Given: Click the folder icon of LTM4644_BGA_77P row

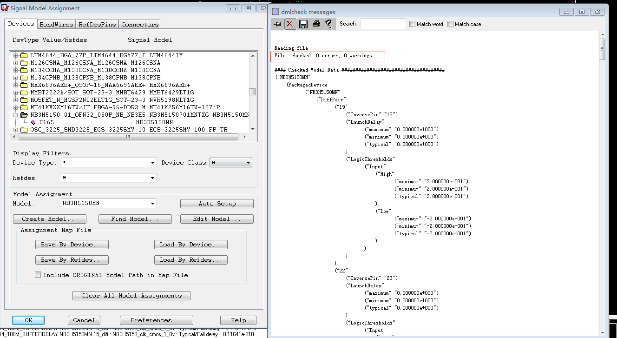Looking at the screenshot, I should tap(24, 55).
